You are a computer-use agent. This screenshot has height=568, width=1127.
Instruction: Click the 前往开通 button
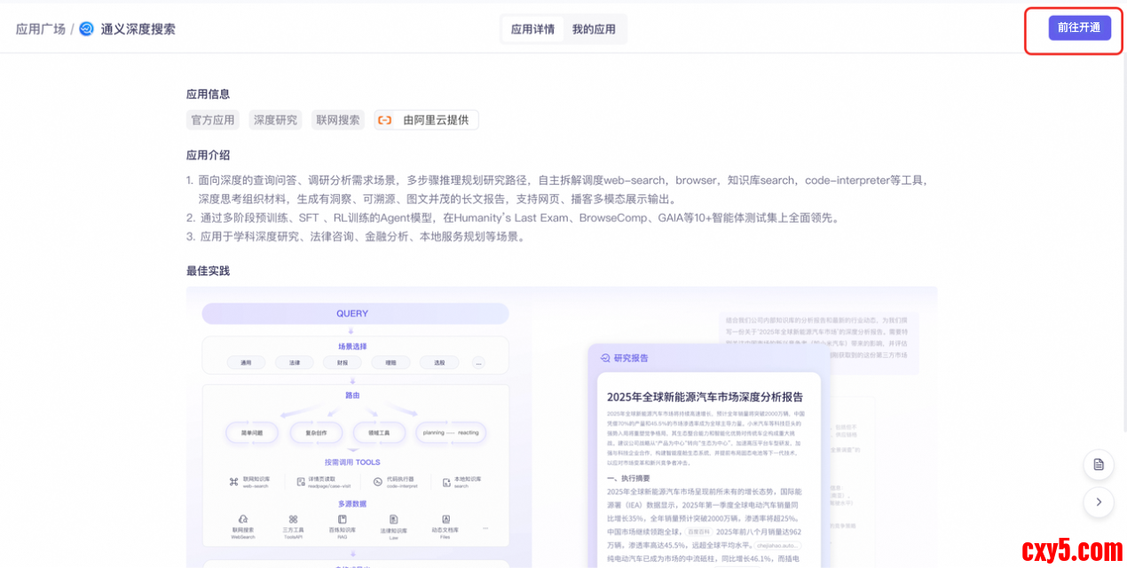1079,28
